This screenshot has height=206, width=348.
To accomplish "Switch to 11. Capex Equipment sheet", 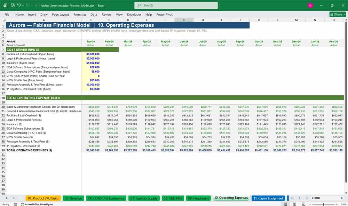I will 268,198.
